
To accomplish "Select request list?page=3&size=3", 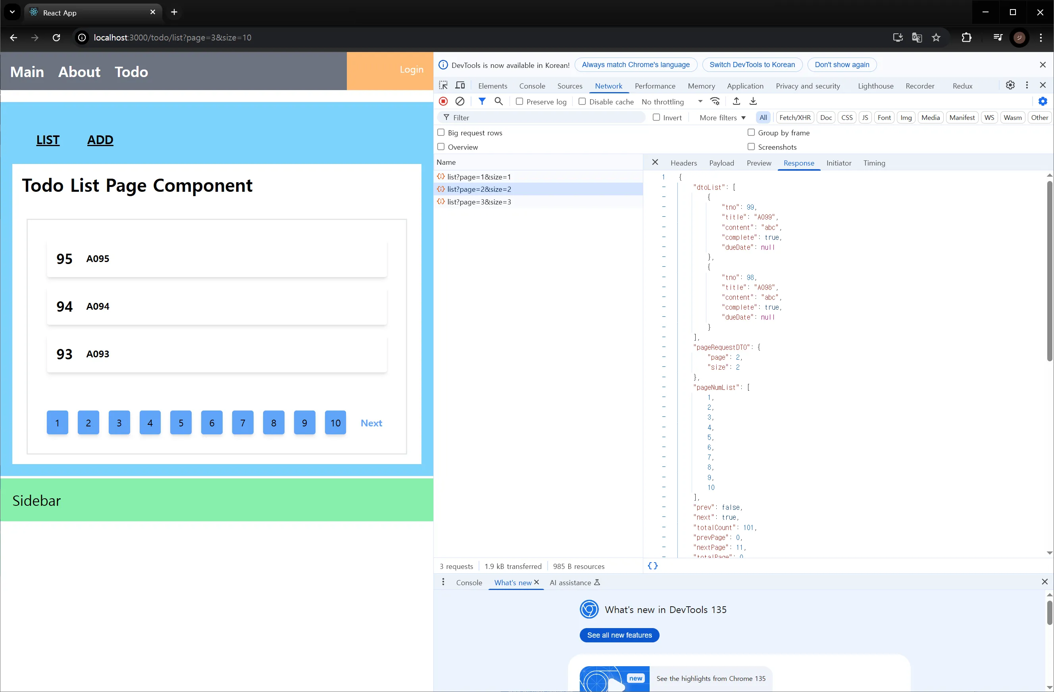I will (x=538, y=202).
